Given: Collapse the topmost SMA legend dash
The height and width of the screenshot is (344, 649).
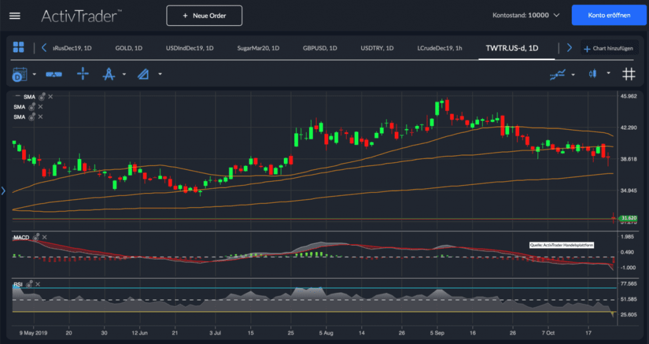Looking at the screenshot, I should point(18,96).
